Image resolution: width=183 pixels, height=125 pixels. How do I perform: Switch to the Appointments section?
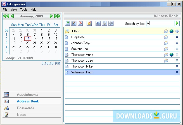pos(32,95)
